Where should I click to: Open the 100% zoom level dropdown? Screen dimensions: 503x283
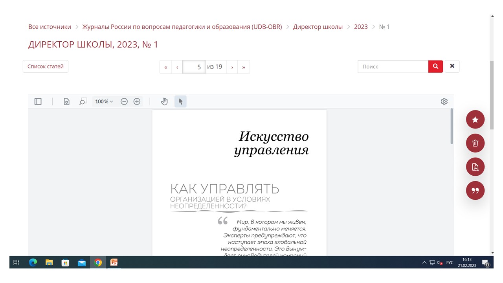click(104, 101)
